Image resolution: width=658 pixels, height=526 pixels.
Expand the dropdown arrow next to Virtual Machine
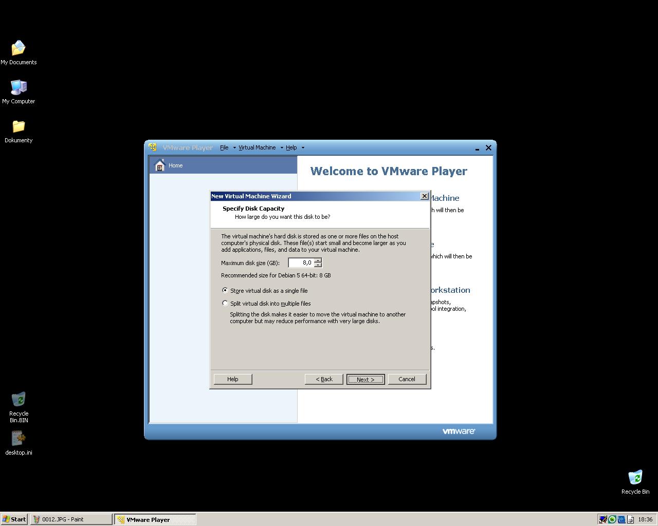click(x=282, y=147)
